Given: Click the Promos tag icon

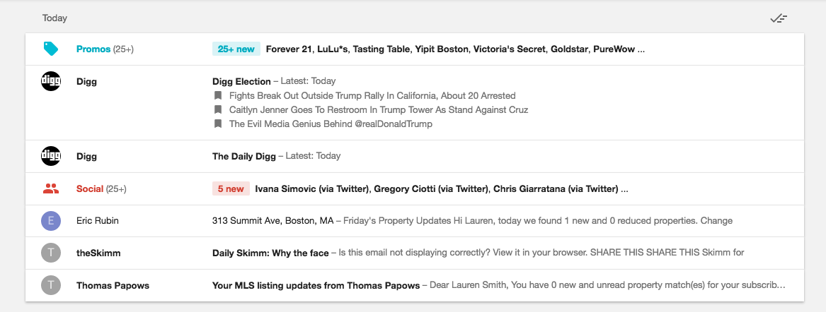Looking at the screenshot, I should point(50,49).
